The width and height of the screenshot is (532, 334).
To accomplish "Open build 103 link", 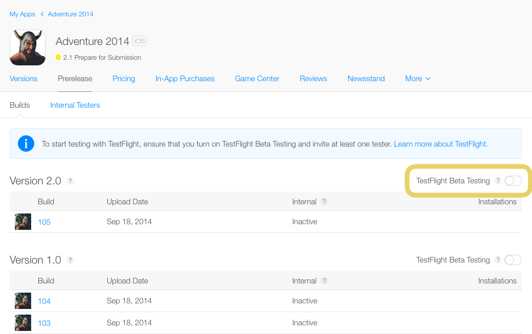I will pyautogui.click(x=44, y=323).
